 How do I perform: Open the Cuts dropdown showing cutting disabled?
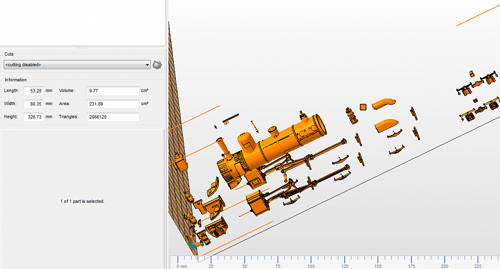point(76,65)
